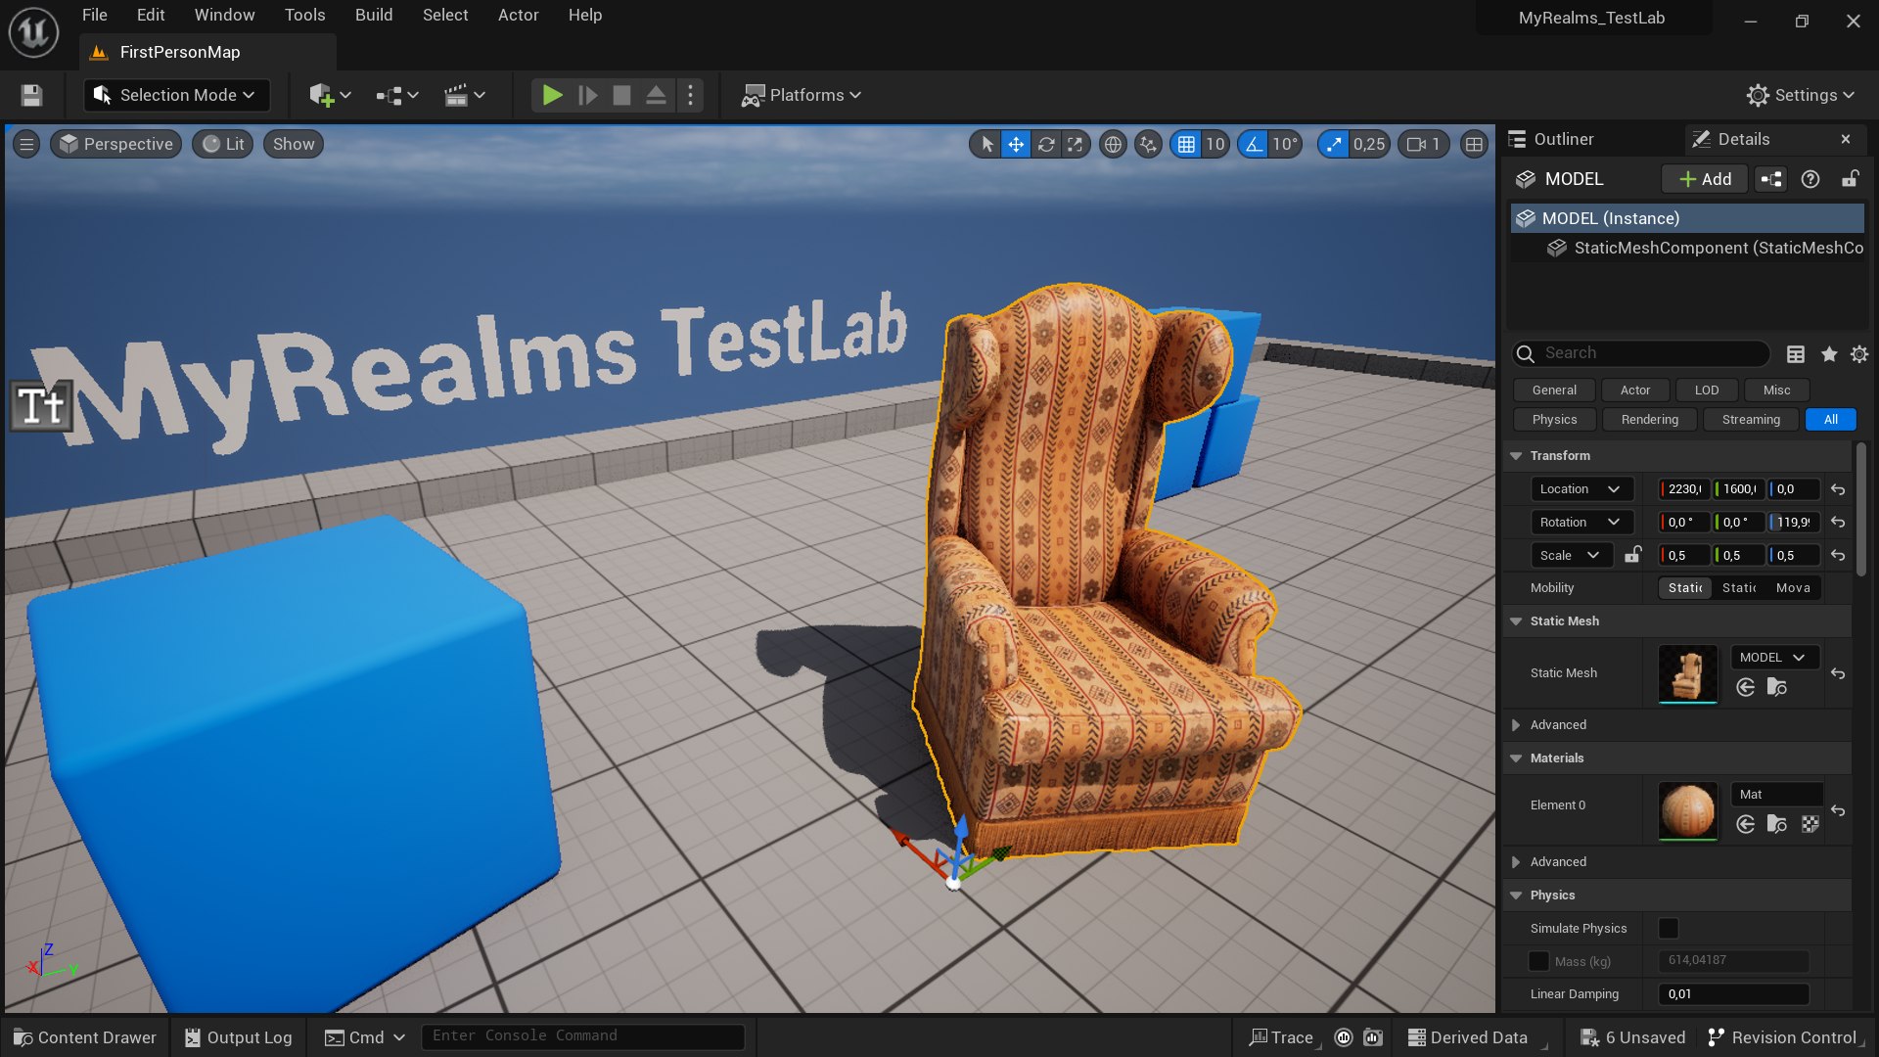The width and height of the screenshot is (1879, 1057).
Task: Activate the rotate tool
Action: (x=1046, y=144)
